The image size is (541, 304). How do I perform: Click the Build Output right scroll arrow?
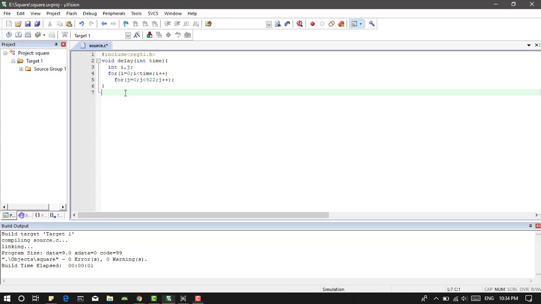tap(531, 280)
